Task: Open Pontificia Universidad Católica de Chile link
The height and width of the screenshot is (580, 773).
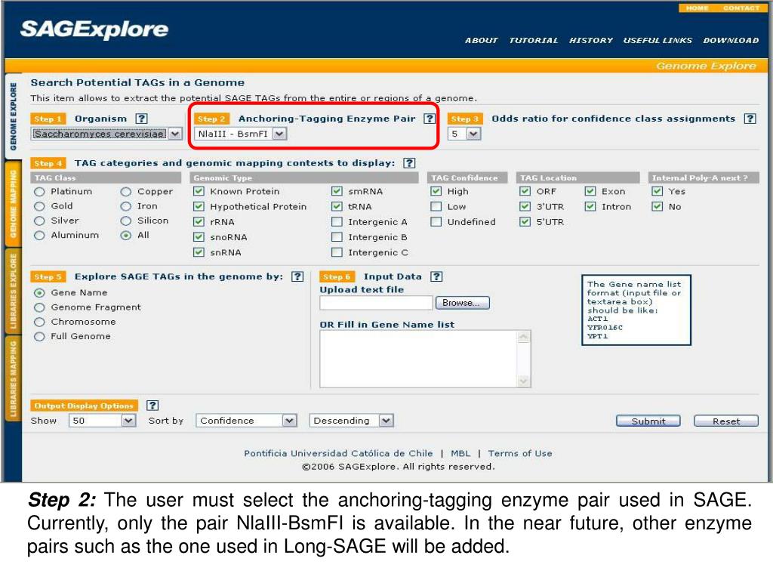Action: click(x=338, y=453)
